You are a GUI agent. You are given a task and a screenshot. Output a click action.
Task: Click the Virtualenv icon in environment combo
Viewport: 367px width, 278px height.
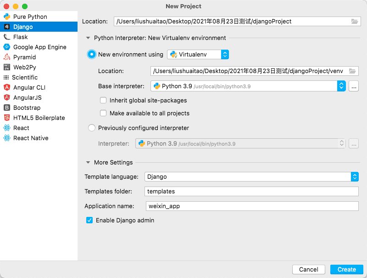173,54
